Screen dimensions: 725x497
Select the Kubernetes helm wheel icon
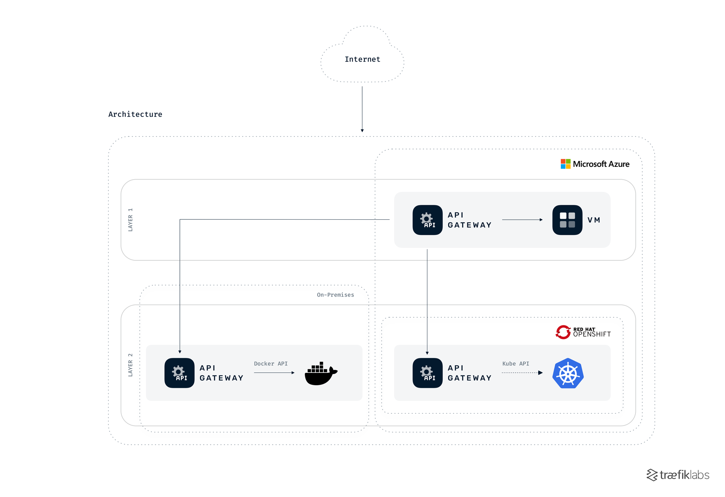(x=567, y=373)
